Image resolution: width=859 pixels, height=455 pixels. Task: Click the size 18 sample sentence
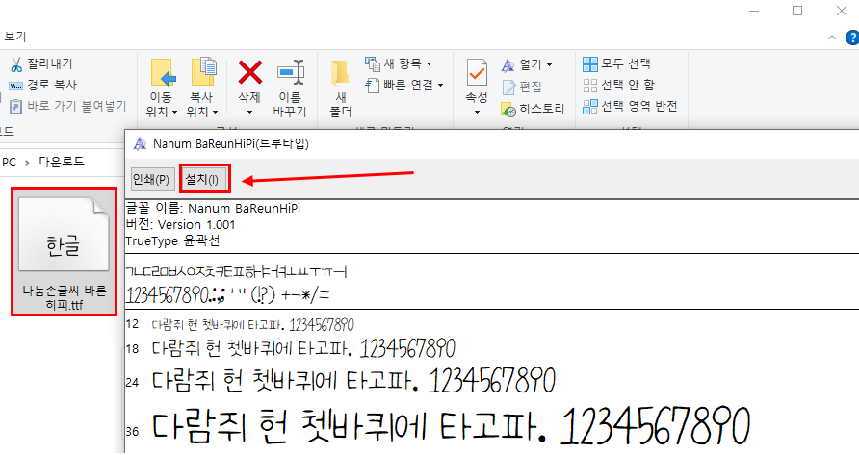pos(303,348)
